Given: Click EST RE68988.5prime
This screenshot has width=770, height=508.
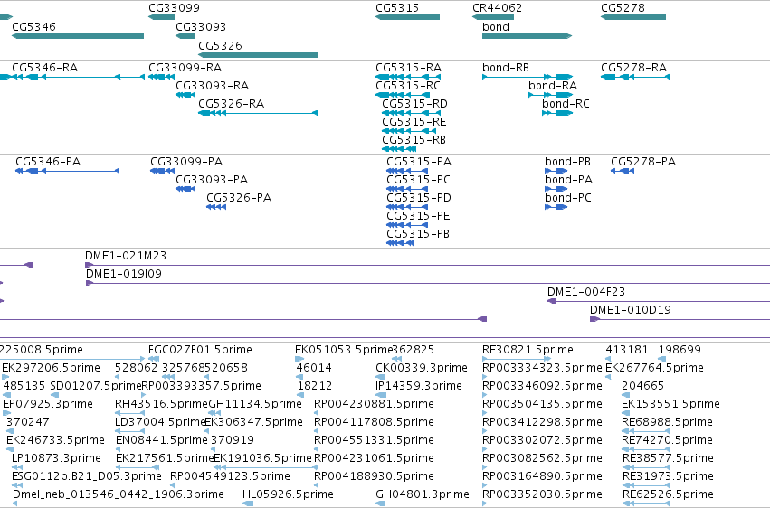Looking at the screenshot, I should (x=667, y=423).
